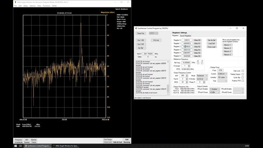Open the charge pump Current dropdown
Screen dimensions: 263x148
click(222, 74)
